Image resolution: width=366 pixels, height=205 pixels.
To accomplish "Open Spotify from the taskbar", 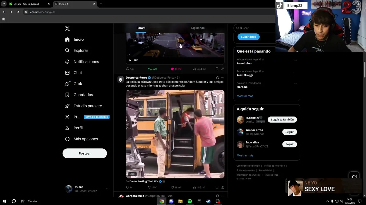I will tap(190, 201).
